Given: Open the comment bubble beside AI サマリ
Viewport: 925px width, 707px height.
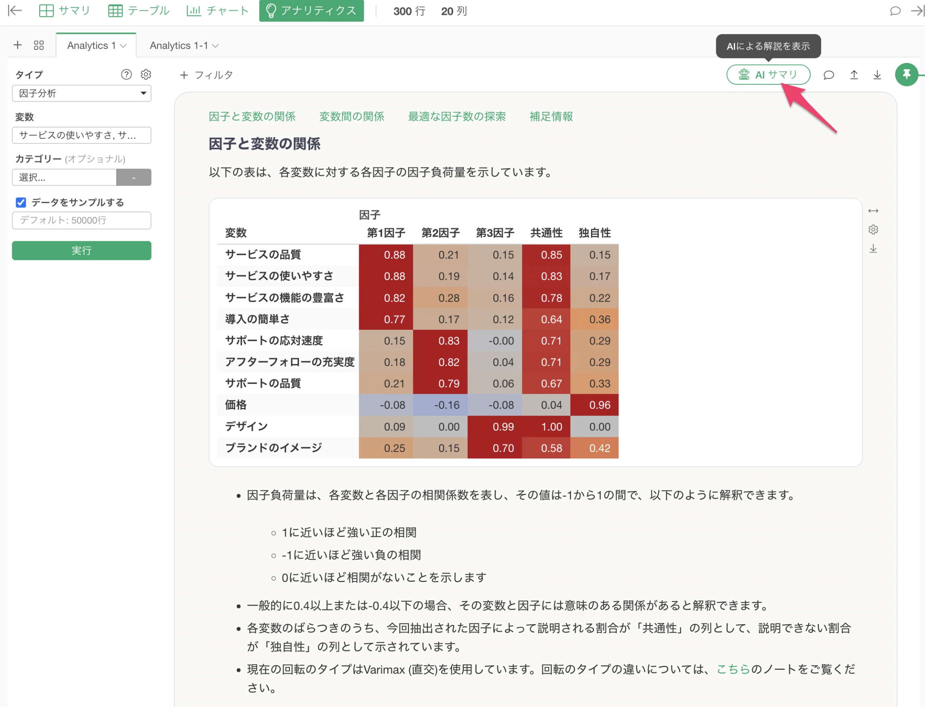Looking at the screenshot, I should point(828,75).
